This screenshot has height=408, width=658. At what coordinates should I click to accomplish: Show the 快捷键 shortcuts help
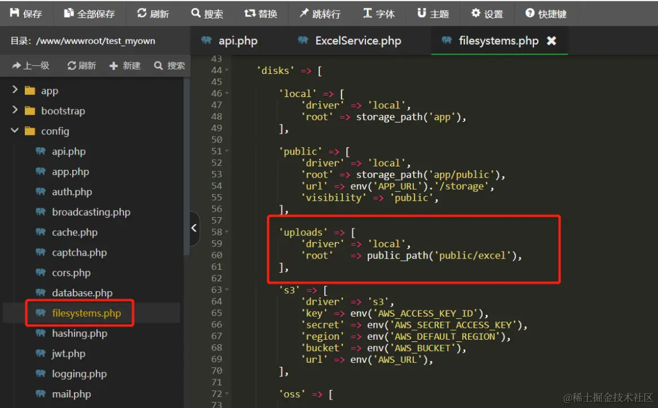[x=546, y=14]
